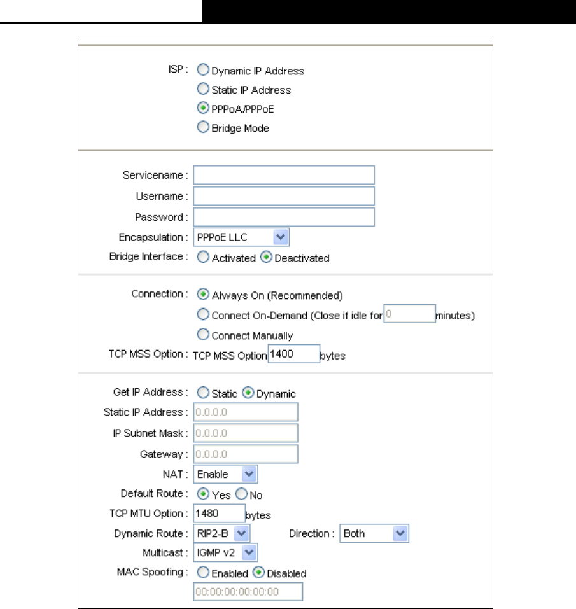This screenshot has height=609, width=576.
Task: Focus the Password field
Action: pyautogui.click(x=284, y=217)
